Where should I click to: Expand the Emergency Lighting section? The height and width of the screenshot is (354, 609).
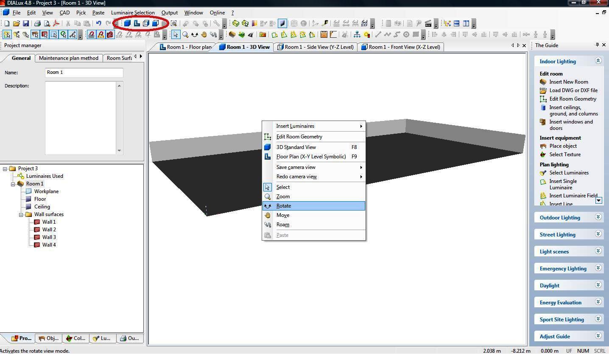(598, 268)
